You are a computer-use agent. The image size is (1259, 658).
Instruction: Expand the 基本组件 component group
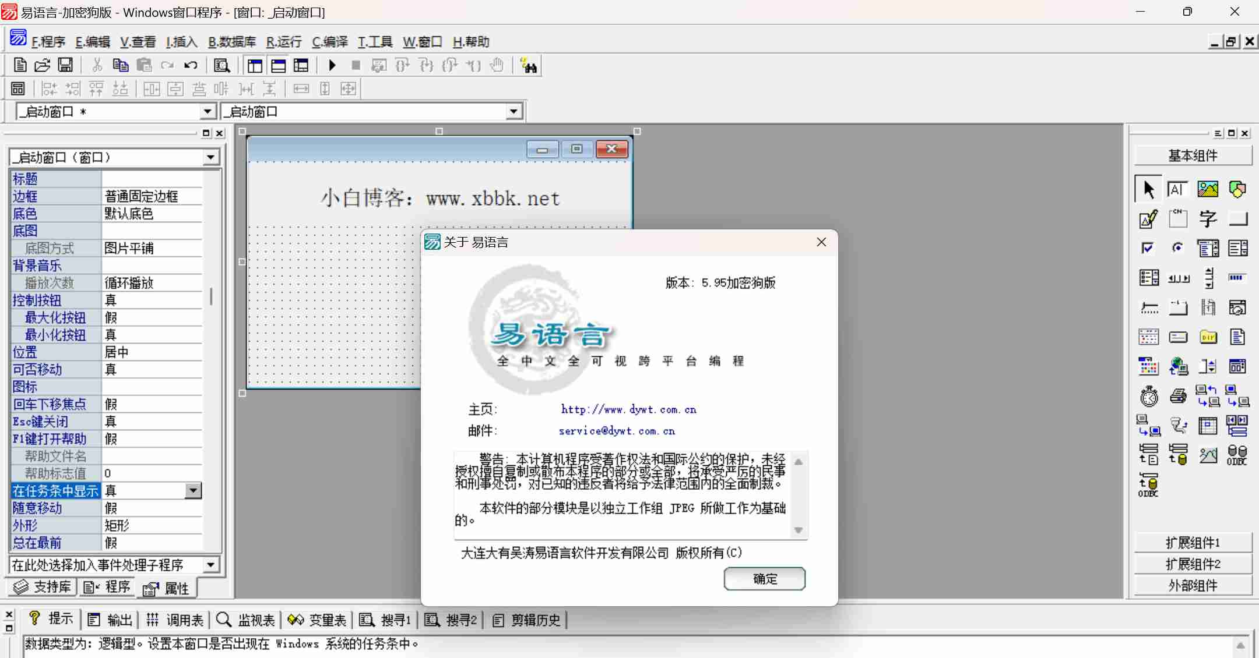pyautogui.click(x=1193, y=155)
